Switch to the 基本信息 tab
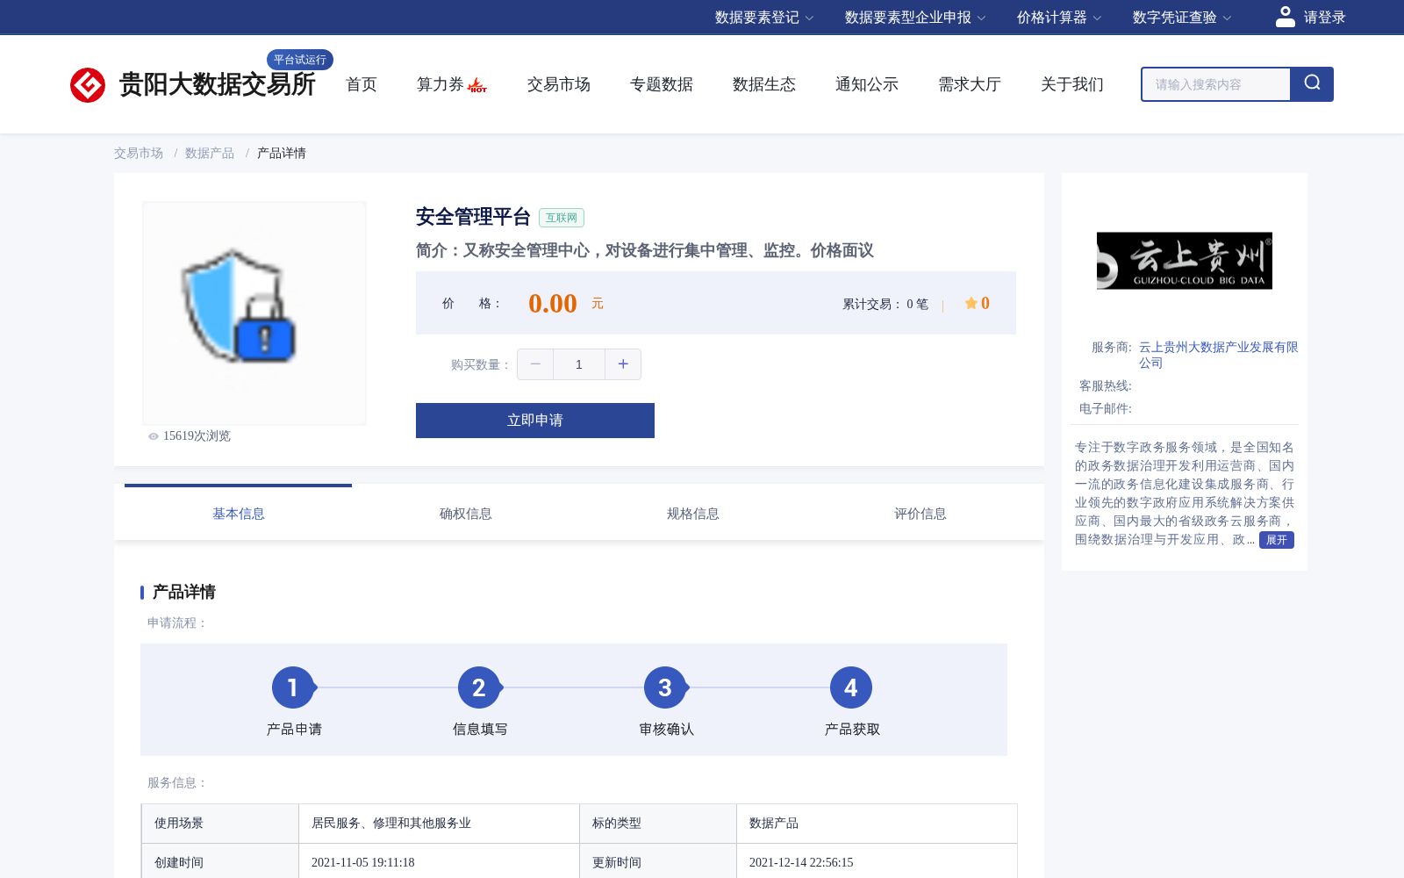Image resolution: width=1404 pixels, height=878 pixels. 239,514
